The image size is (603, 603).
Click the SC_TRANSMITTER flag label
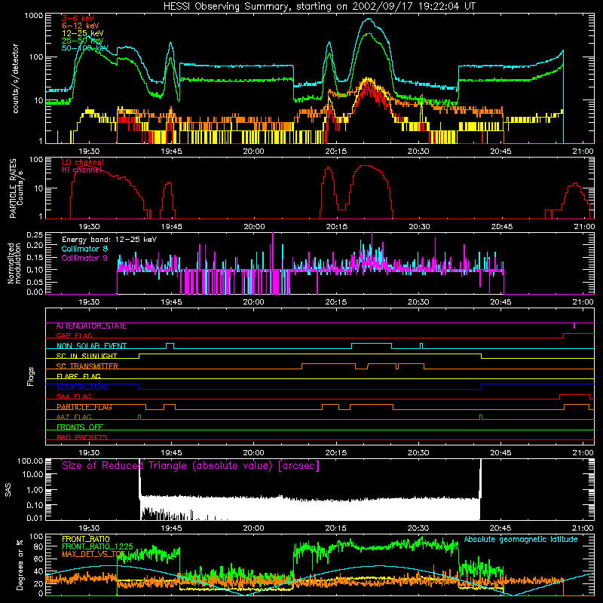click(87, 366)
